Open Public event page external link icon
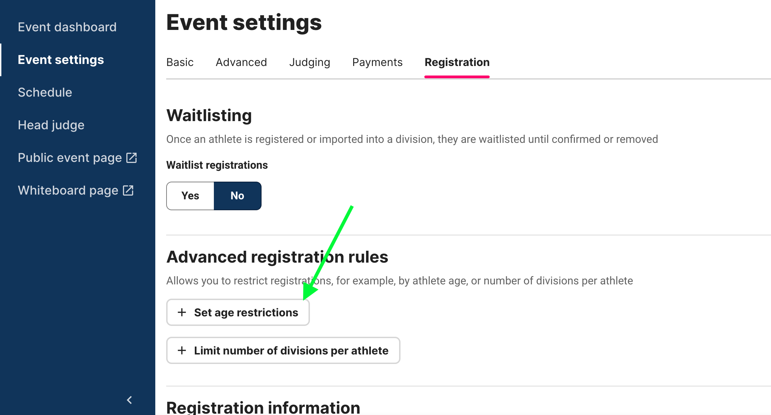 [x=132, y=157]
